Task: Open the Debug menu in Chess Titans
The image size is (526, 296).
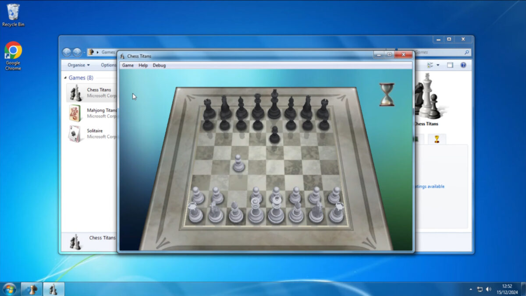Action: (x=159, y=65)
